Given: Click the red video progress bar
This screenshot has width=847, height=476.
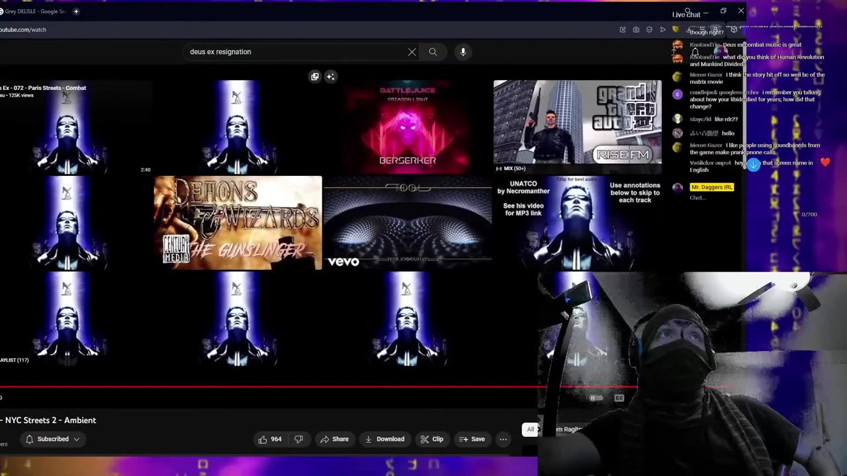Looking at the screenshot, I should pos(265,387).
